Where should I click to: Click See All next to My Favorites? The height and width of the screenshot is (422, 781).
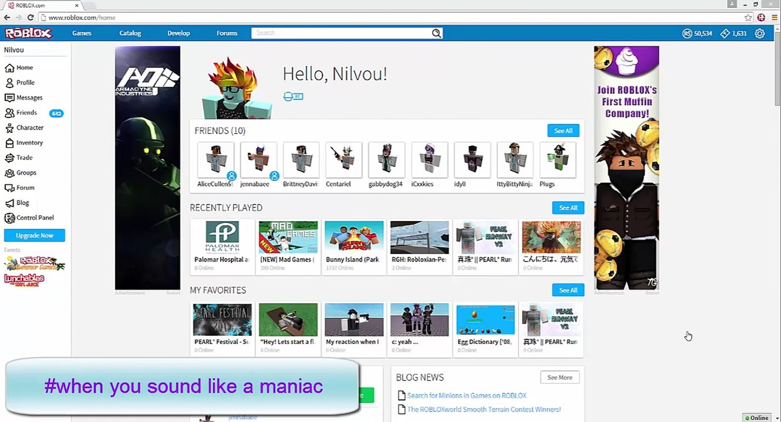[x=568, y=290]
